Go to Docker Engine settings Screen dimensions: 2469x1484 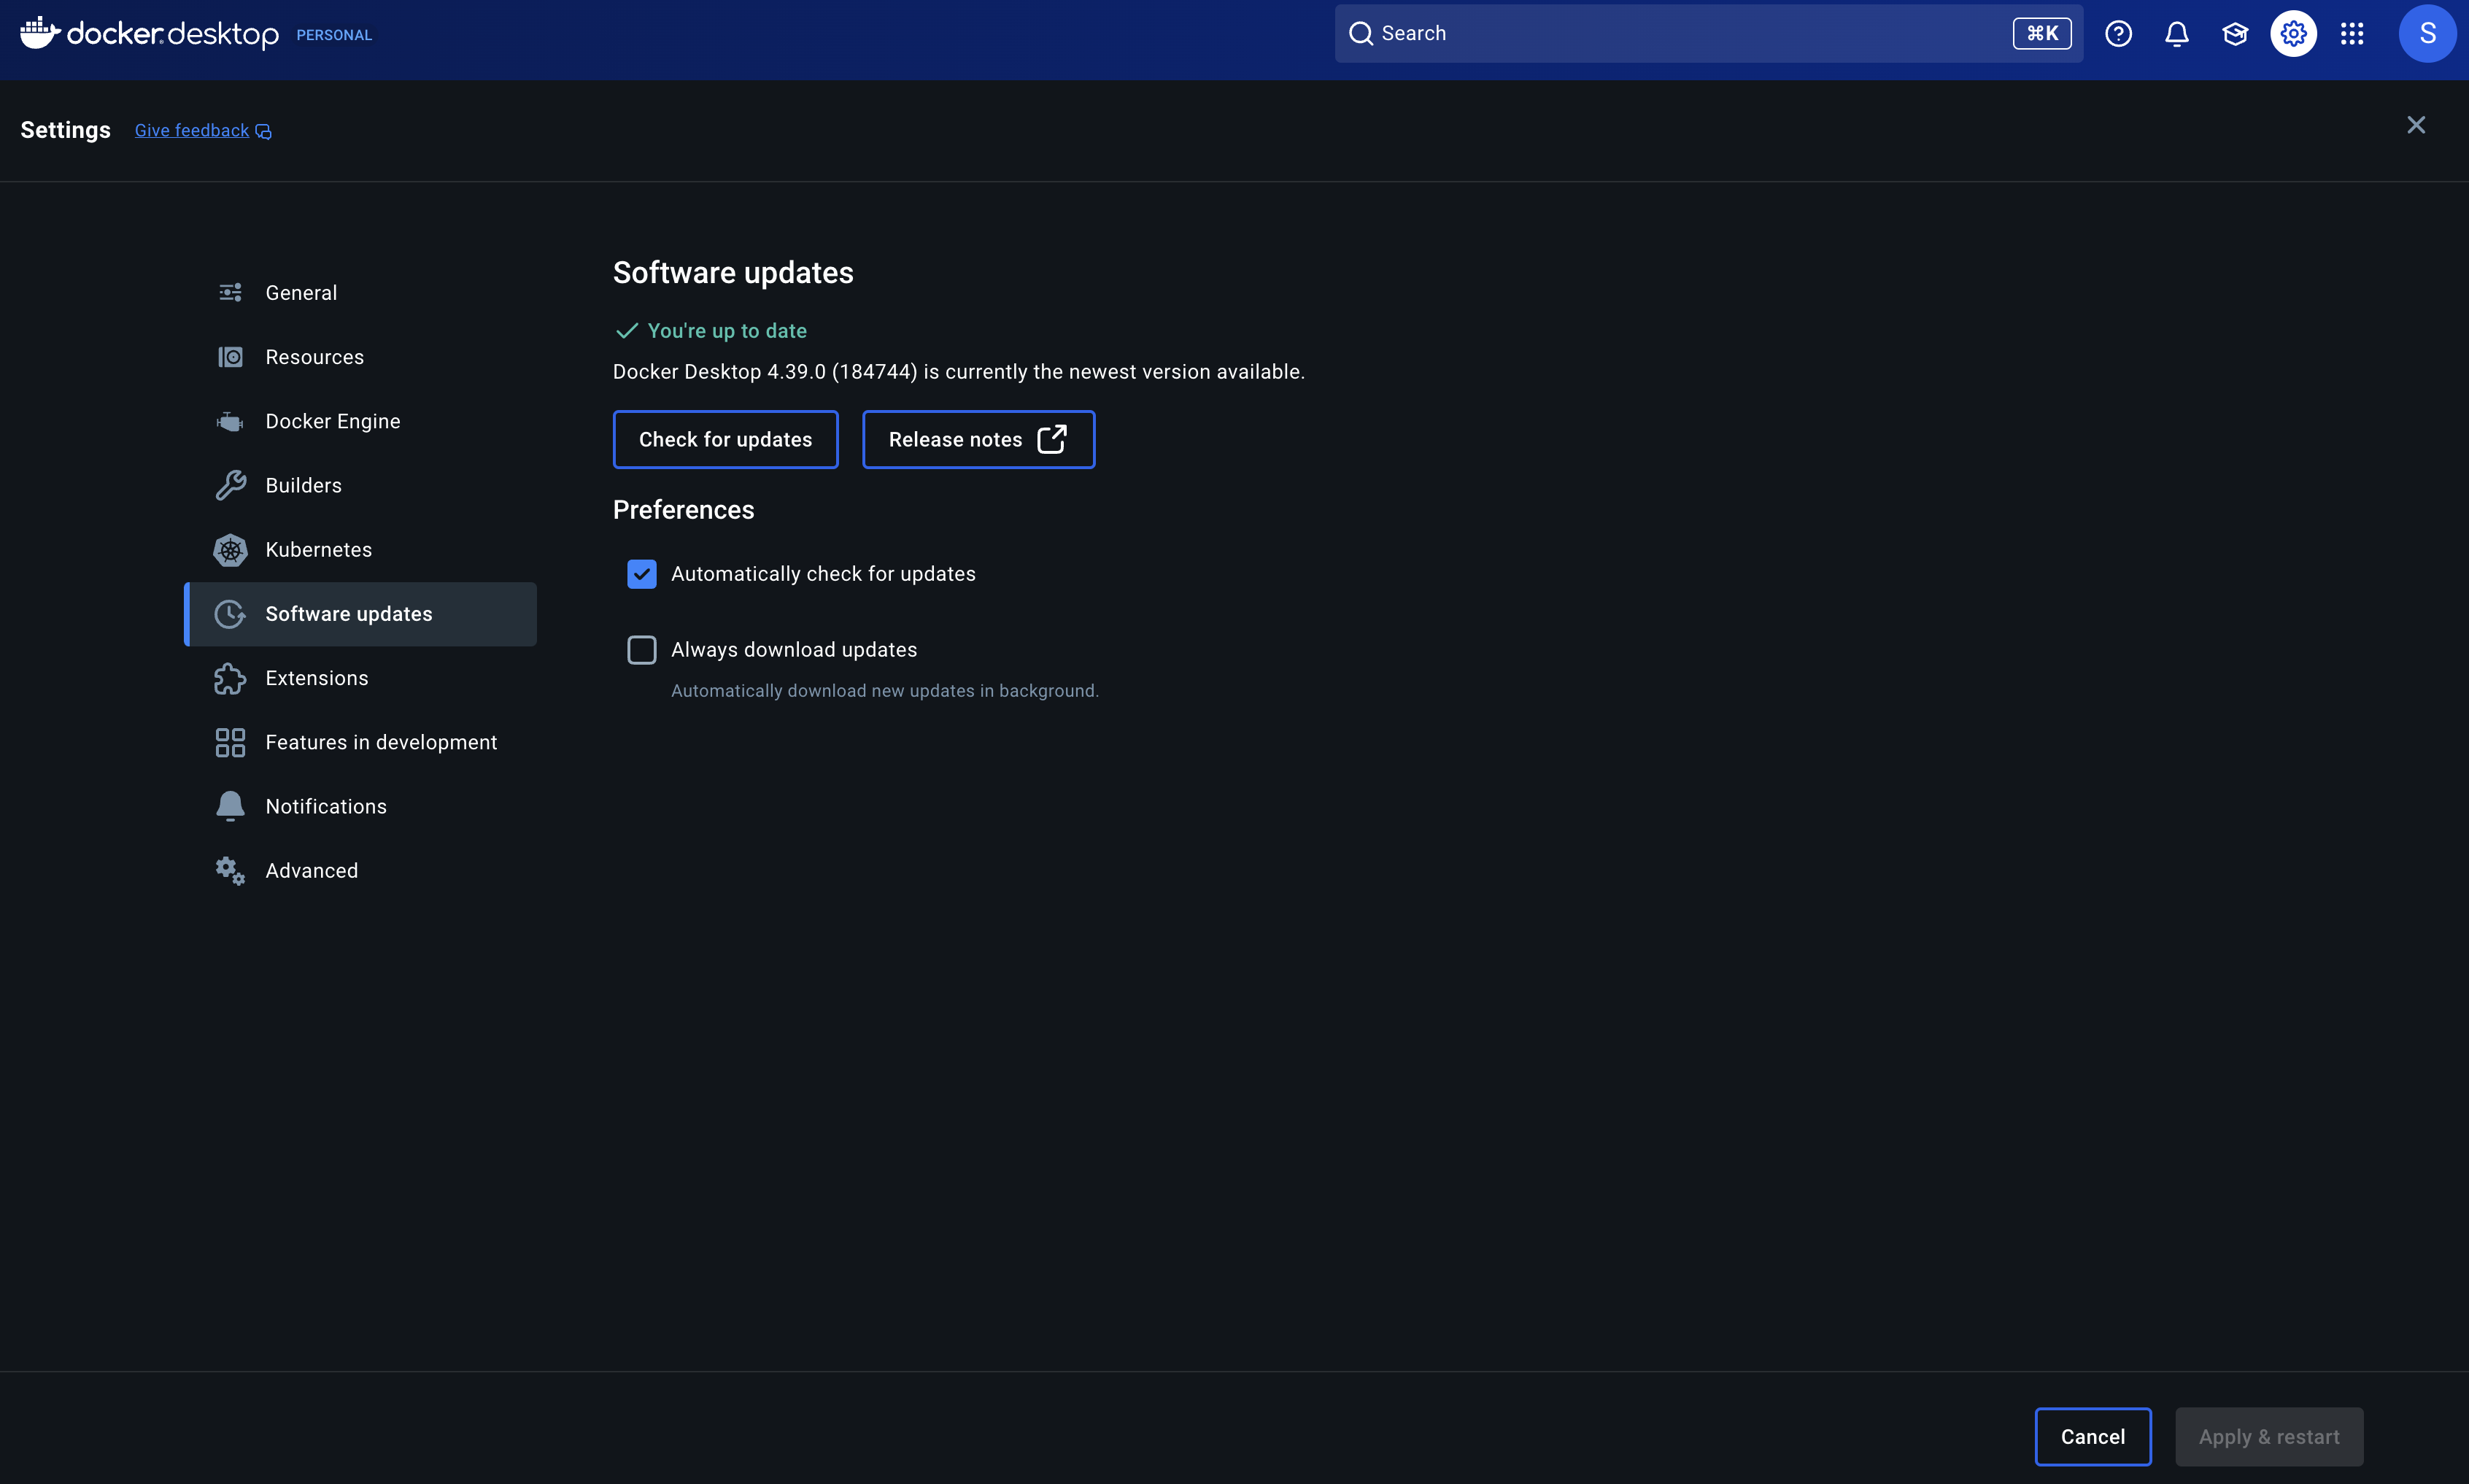coord(360,422)
